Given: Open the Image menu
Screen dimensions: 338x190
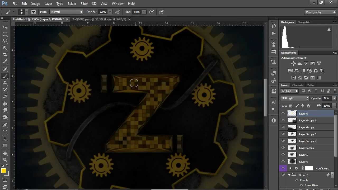Looking at the screenshot, I should click(x=35, y=4).
